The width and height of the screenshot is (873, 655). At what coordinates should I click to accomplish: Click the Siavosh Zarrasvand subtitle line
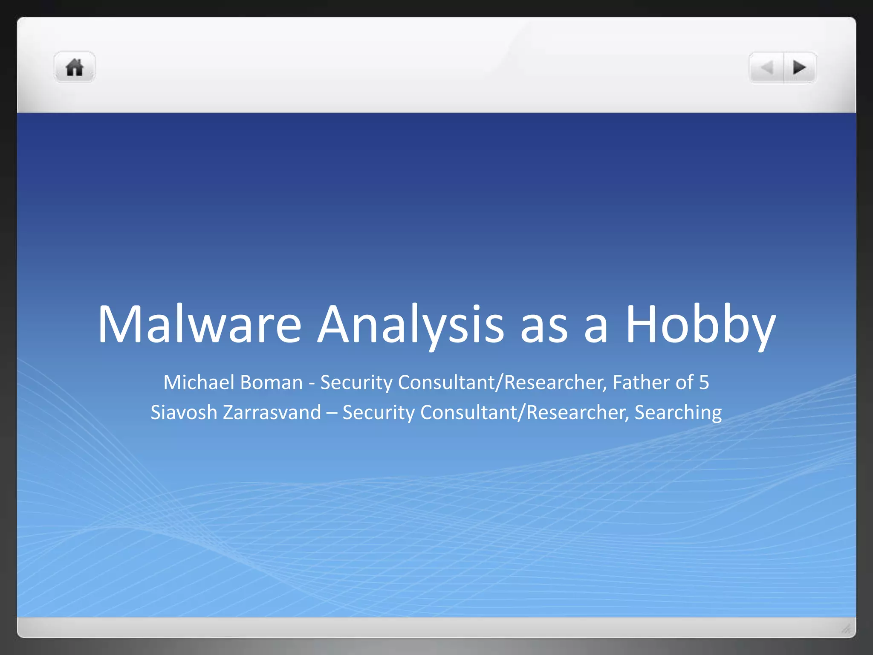click(x=436, y=412)
